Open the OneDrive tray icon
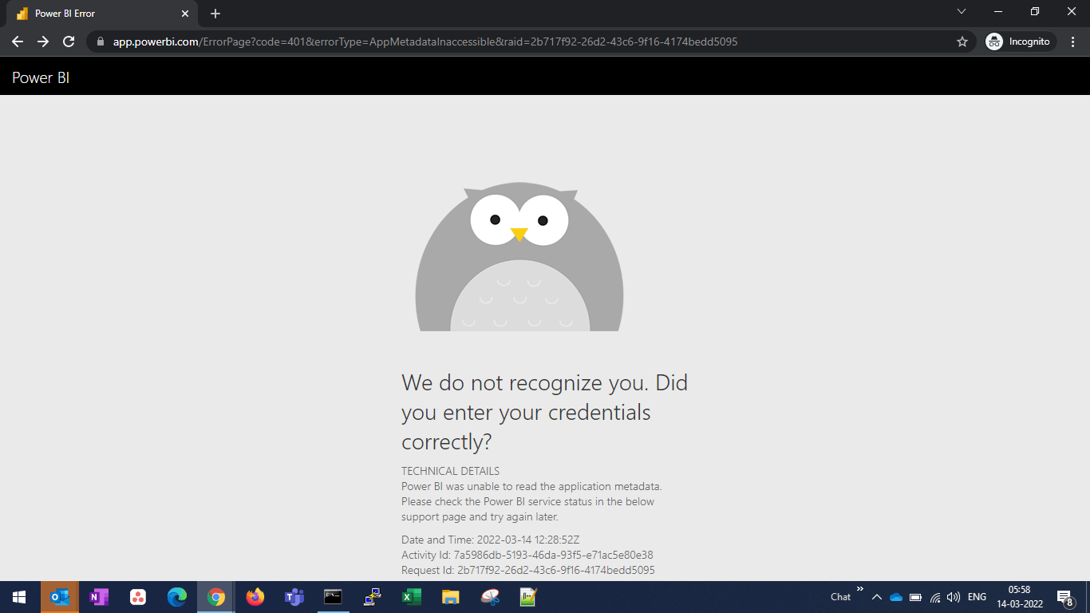Viewport: 1090px width, 613px height. pos(895,597)
